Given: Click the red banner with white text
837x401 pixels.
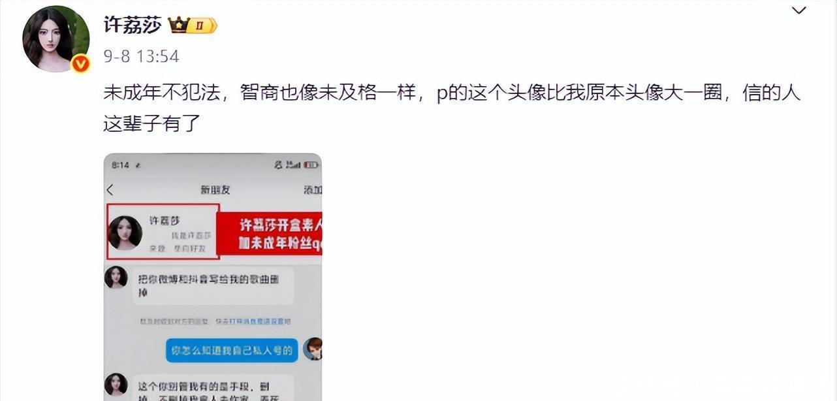Looking at the screenshot, I should 270,234.
